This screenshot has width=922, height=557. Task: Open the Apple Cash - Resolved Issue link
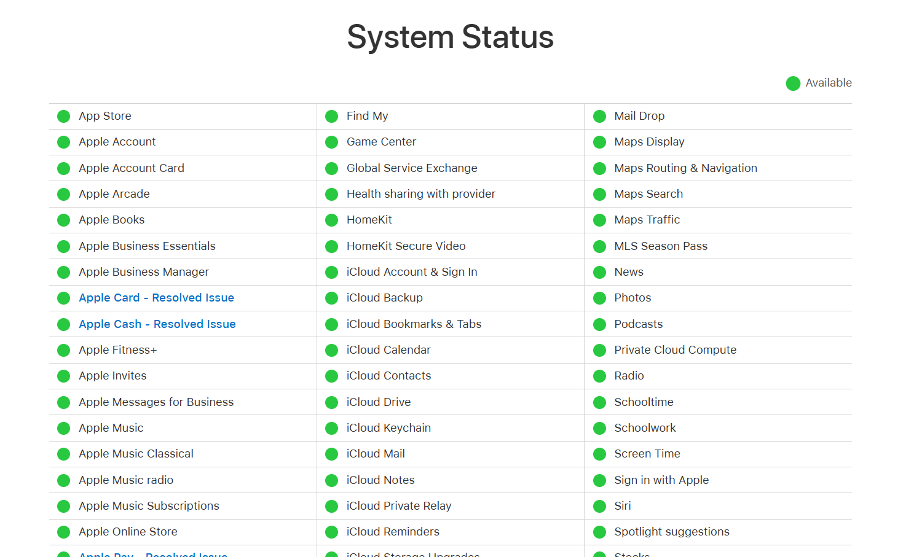click(x=157, y=324)
